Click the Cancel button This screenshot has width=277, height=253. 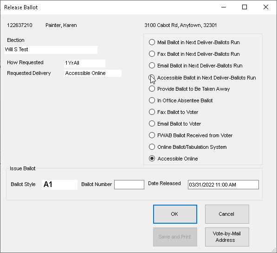click(x=227, y=214)
